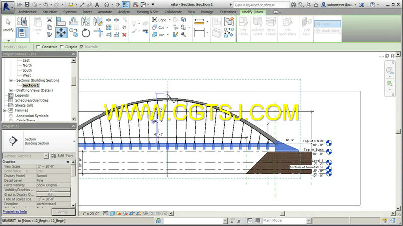Open the Cope dropdown arrow
Viewport: 403px width, 226px height.
click(170, 20)
